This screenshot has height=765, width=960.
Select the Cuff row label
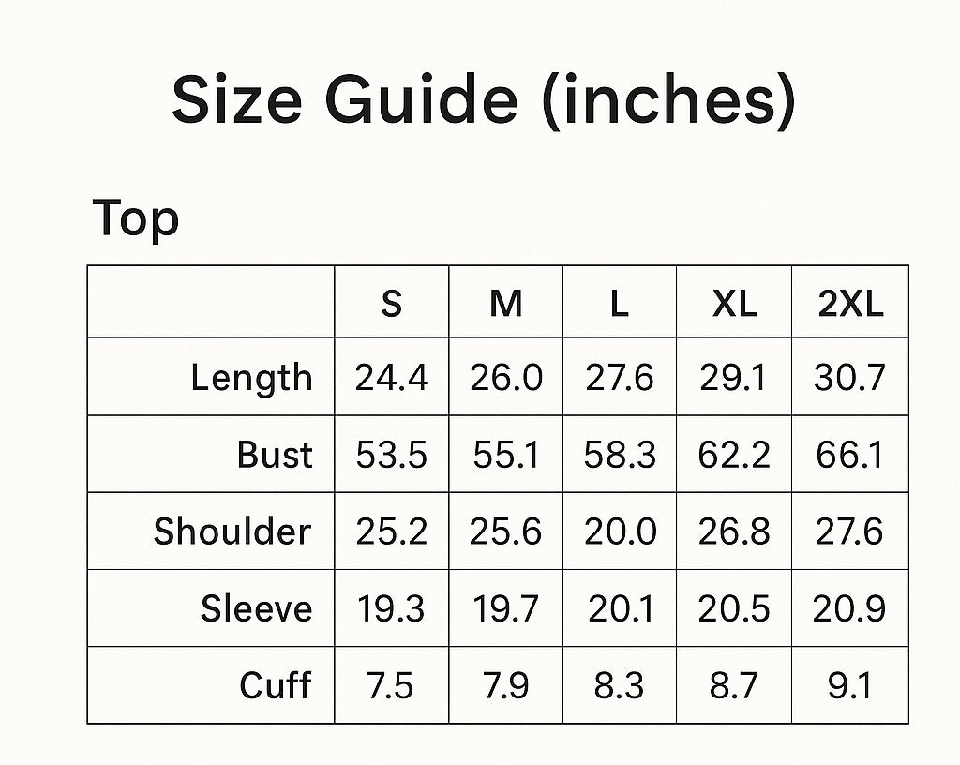[275, 685]
